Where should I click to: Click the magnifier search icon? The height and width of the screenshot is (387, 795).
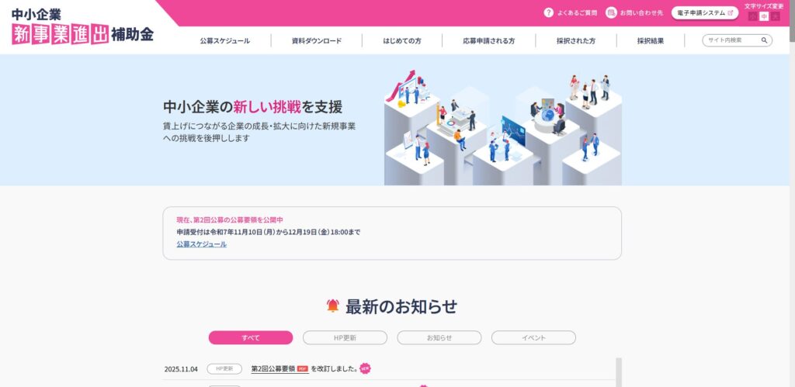tap(764, 40)
